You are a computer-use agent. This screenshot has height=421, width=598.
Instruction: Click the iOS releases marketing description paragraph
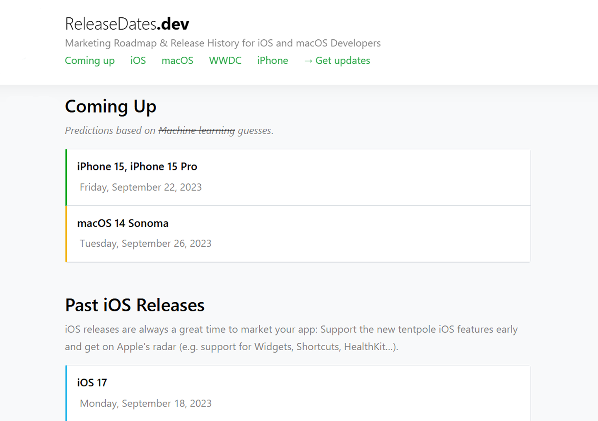[x=291, y=338]
